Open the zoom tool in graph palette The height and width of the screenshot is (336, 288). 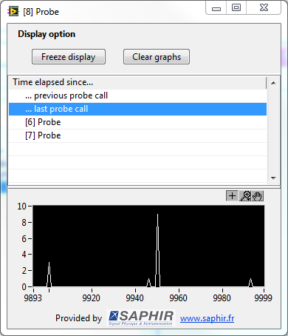pyautogui.click(x=245, y=196)
